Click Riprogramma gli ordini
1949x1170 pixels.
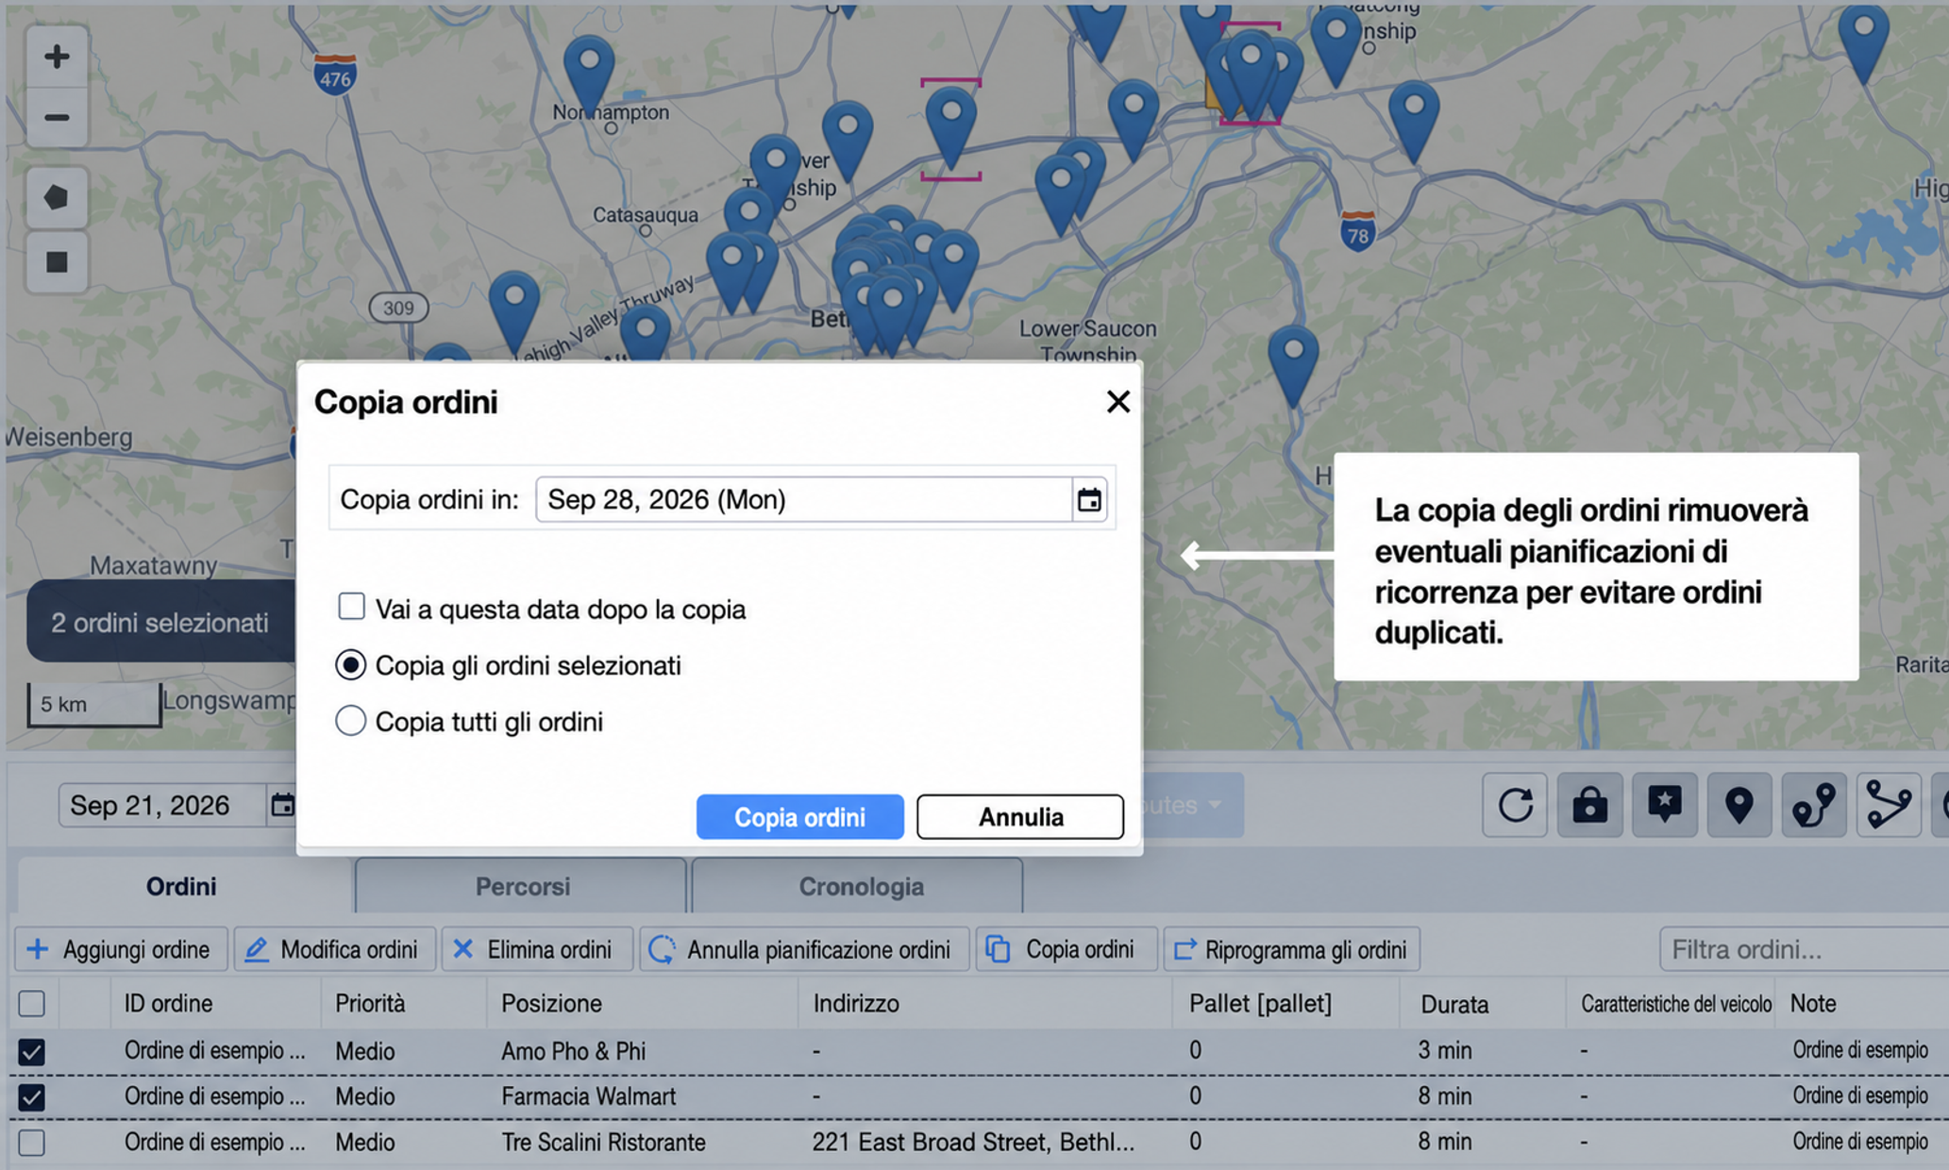tap(1291, 949)
